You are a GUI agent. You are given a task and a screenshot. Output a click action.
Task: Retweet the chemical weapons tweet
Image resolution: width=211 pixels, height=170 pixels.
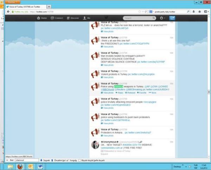(130, 93)
